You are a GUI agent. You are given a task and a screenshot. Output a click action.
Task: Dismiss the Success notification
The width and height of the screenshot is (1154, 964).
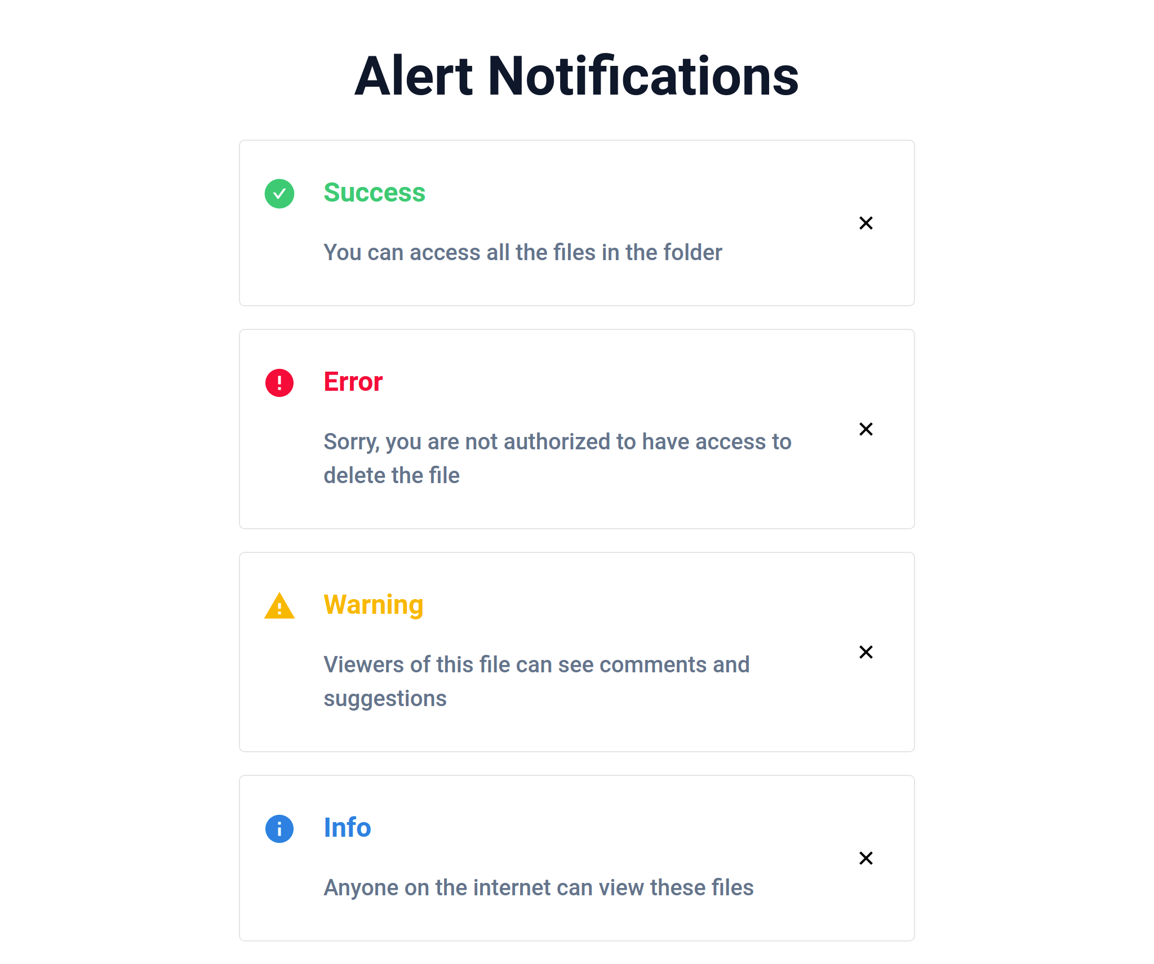click(x=864, y=222)
